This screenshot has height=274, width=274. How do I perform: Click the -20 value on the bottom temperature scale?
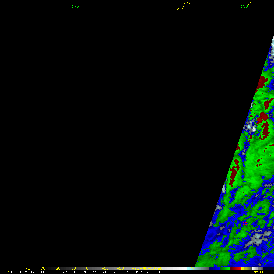pyautogui.click(x=121, y=269)
